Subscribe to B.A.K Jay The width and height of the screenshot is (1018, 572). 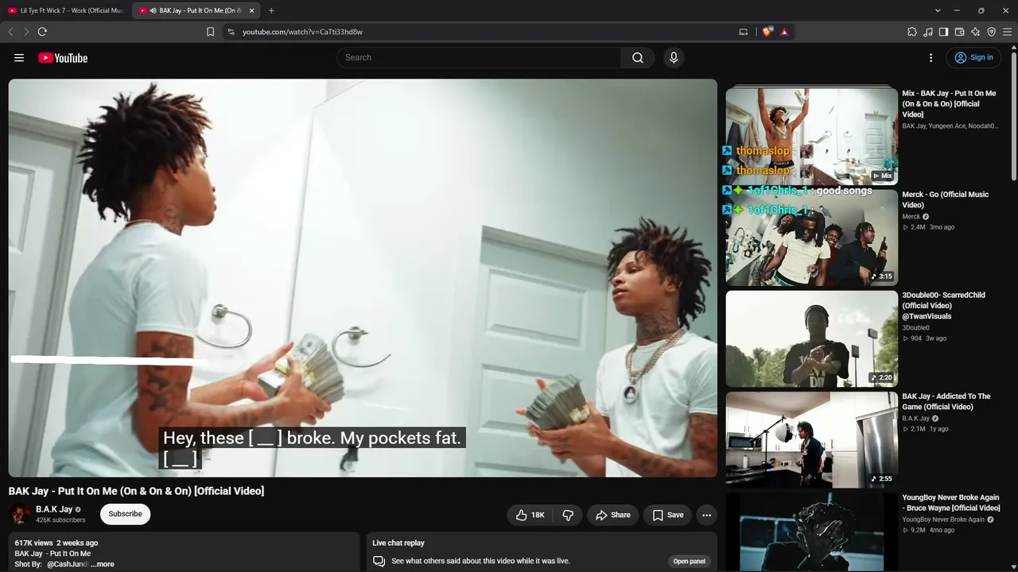click(125, 514)
